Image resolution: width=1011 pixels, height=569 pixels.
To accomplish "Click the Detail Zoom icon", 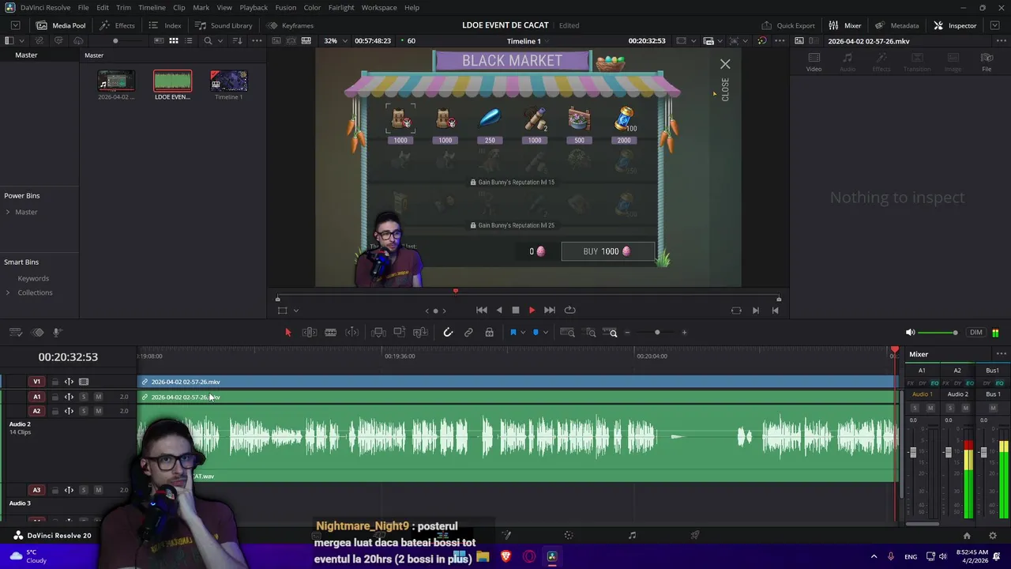I will (590, 333).
